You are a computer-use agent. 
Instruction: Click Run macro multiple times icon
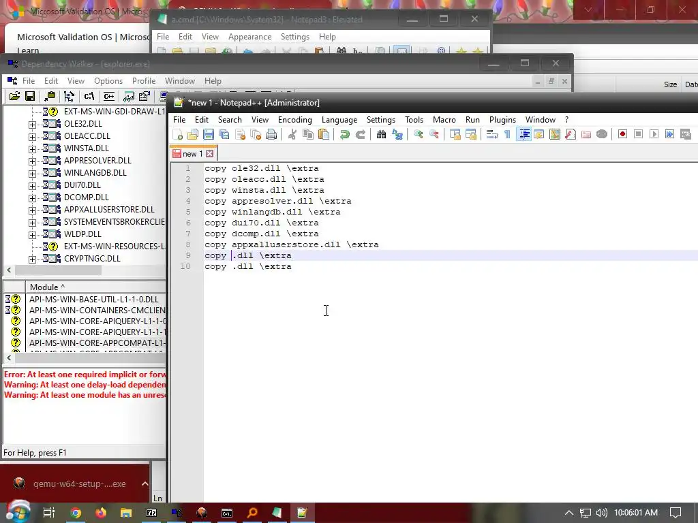coord(669,134)
